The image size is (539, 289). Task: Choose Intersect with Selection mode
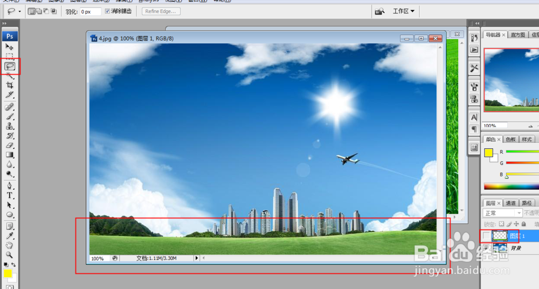(53, 11)
